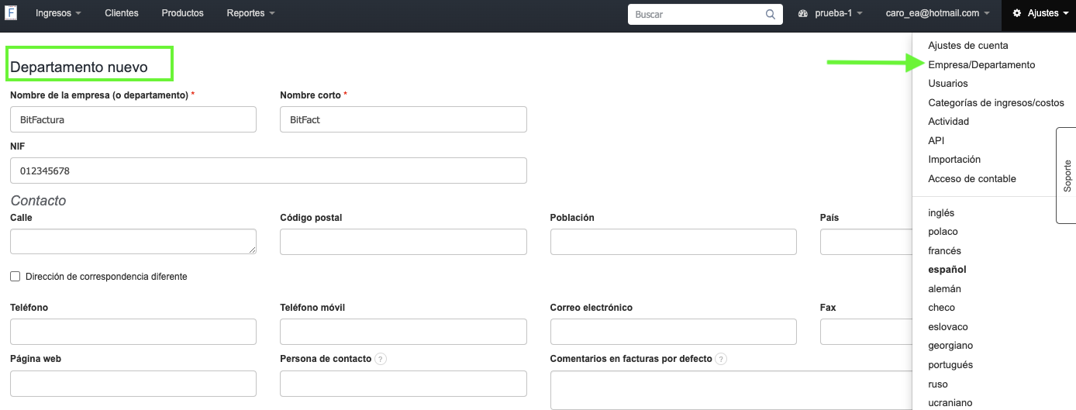Open the Soporte side tab

point(1067,176)
